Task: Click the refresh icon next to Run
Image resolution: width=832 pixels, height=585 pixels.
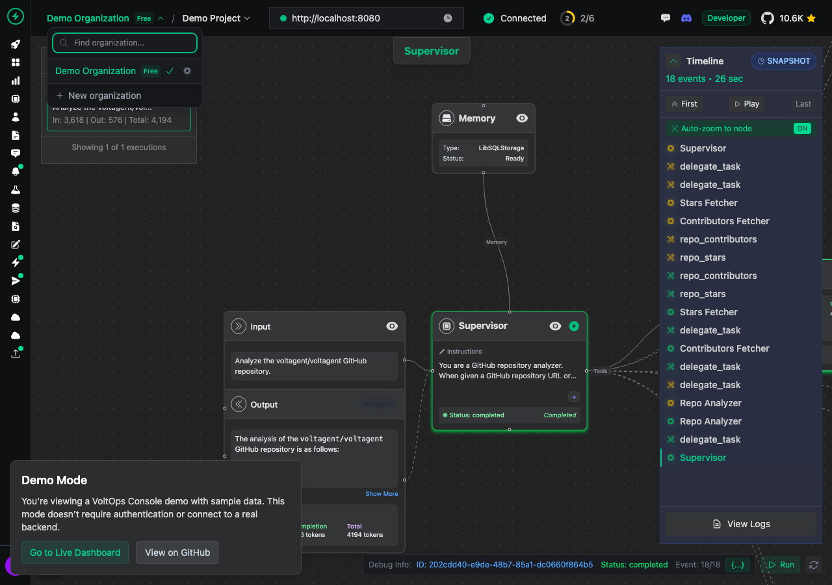Action: coord(813,565)
